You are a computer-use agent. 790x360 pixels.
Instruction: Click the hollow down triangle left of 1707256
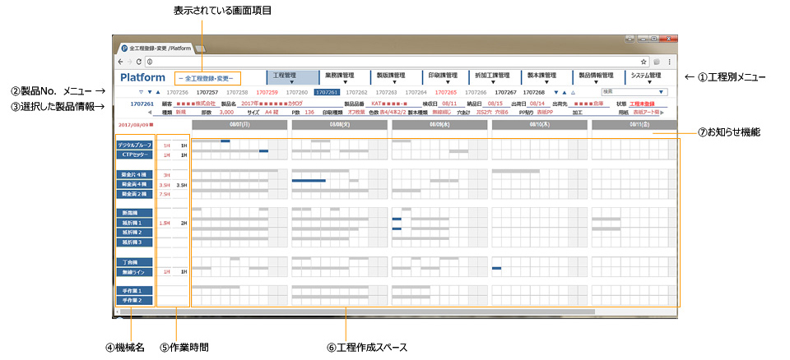click(x=141, y=92)
